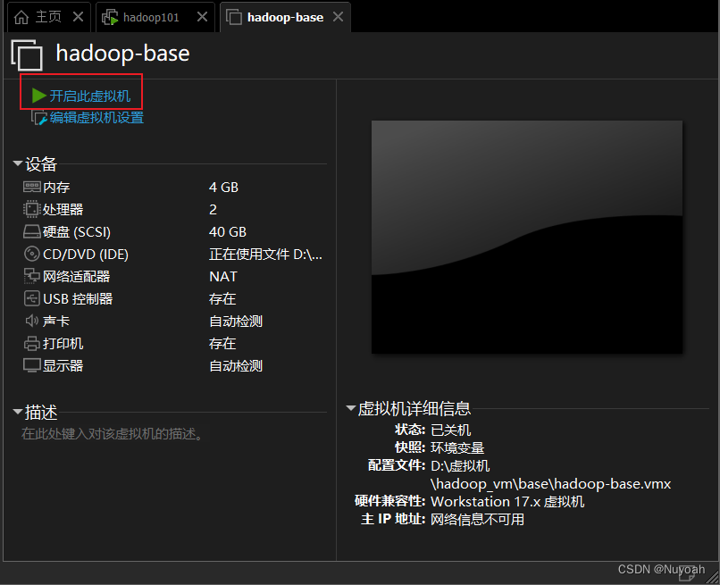Close the hadoop101 tab
The image size is (720, 585).
click(x=202, y=17)
